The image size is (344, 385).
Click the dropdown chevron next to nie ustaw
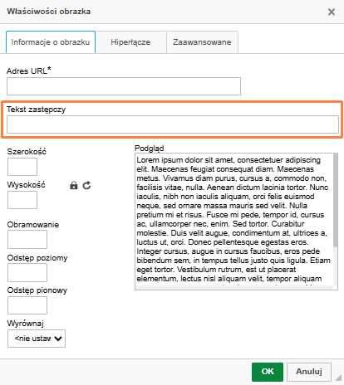click(x=58, y=339)
